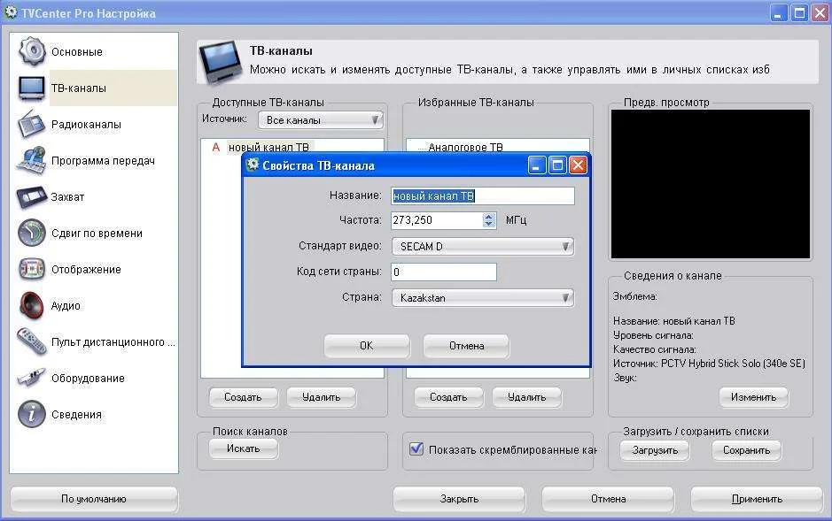832x521 pixels.
Task: Click the Частота 273,250 input field
Action: 437,220
